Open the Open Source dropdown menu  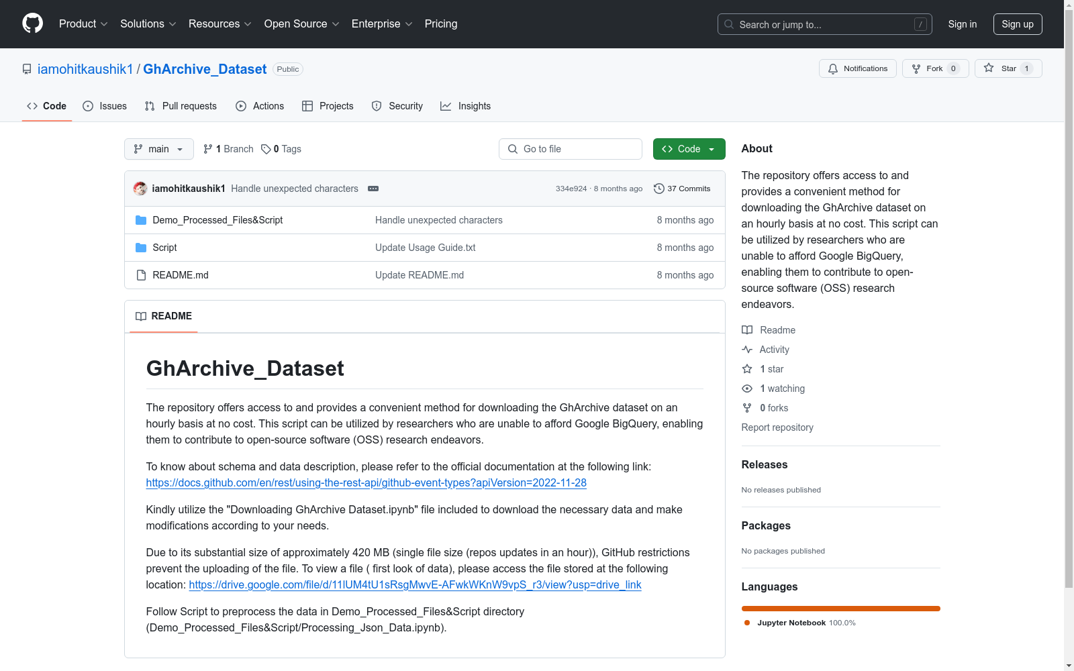[302, 23]
